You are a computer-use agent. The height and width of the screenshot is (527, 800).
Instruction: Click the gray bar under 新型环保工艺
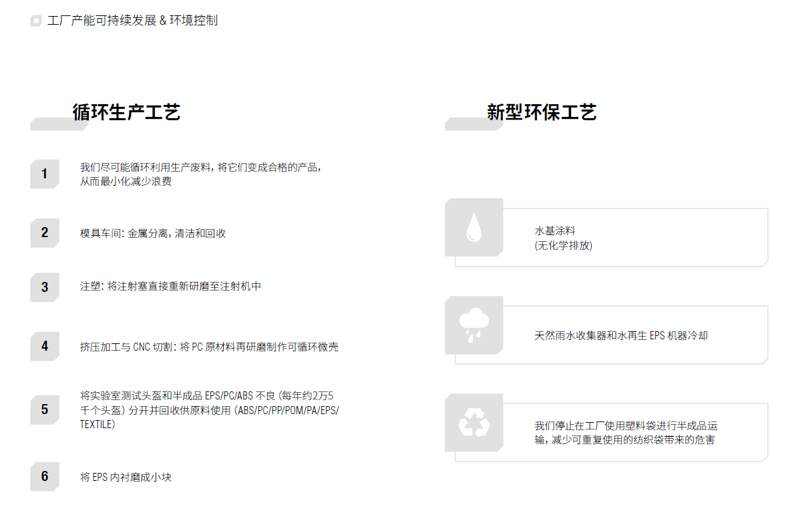[x=474, y=124]
